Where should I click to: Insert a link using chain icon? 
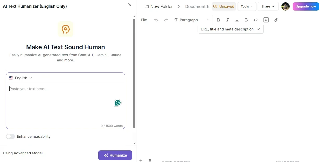click(x=276, y=20)
